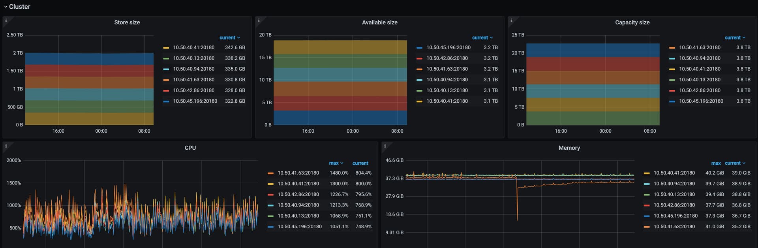
Task: Click the Memory panel info icon
Action: pos(385,146)
